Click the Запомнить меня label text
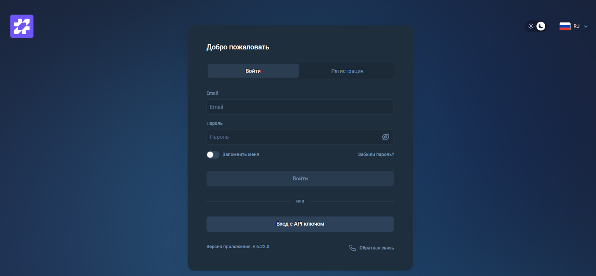This screenshot has width=596, height=276. click(x=241, y=154)
